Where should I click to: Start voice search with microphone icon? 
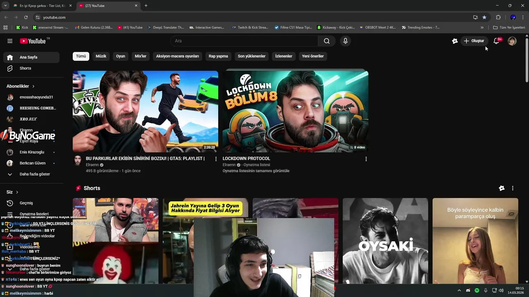pos(346,41)
